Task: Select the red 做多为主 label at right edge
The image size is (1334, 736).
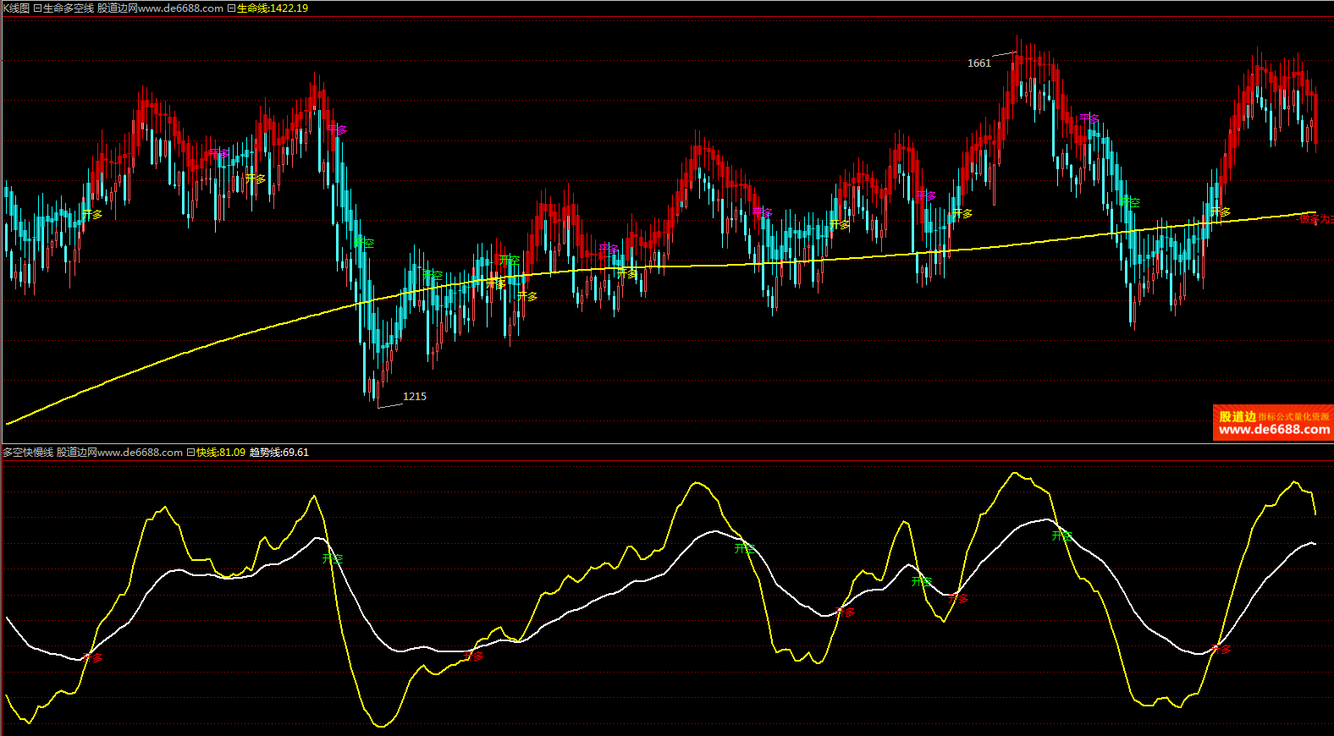Action: pyautogui.click(x=1315, y=219)
